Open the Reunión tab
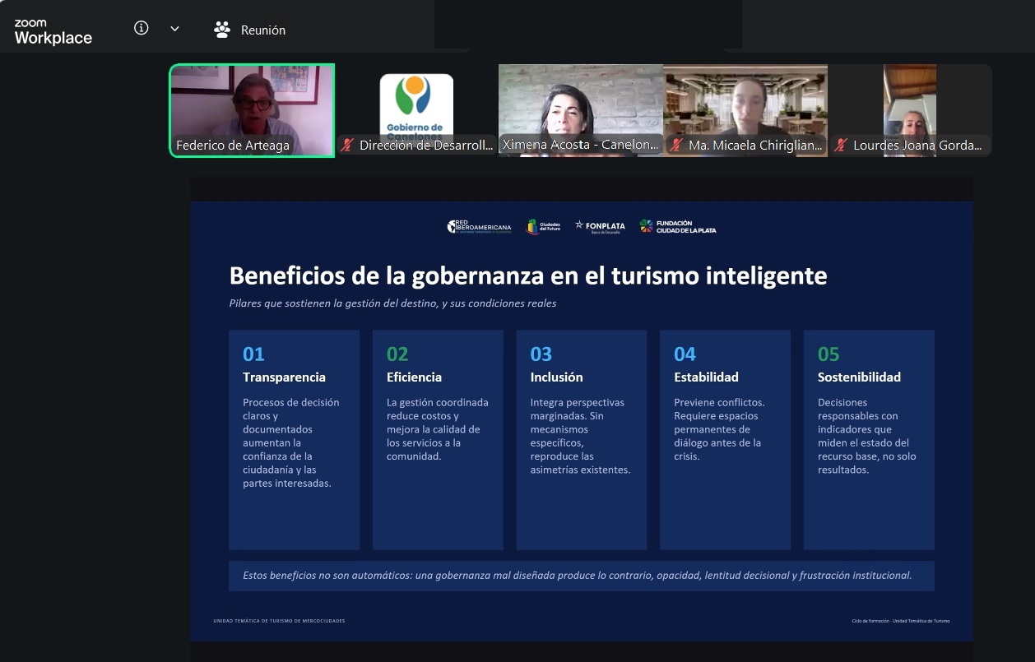The width and height of the screenshot is (1035, 662). (249, 30)
